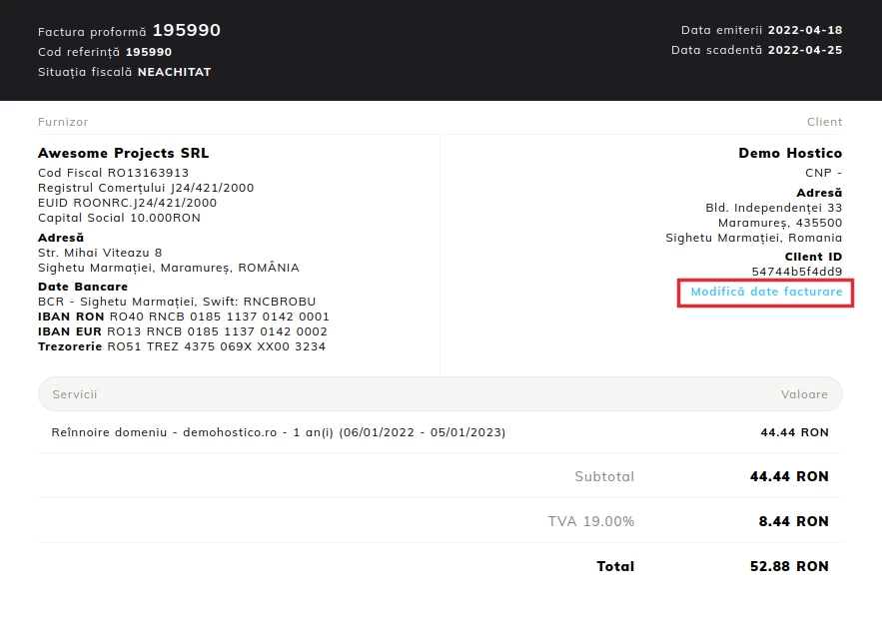Select the Total amount 52.88 RON
The height and width of the screenshot is (641, 882).
(x=790, y=566)
